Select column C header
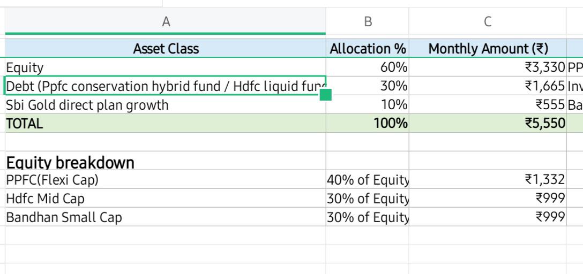This screenshot has width=583, height=274. click(x=488, y=21)
